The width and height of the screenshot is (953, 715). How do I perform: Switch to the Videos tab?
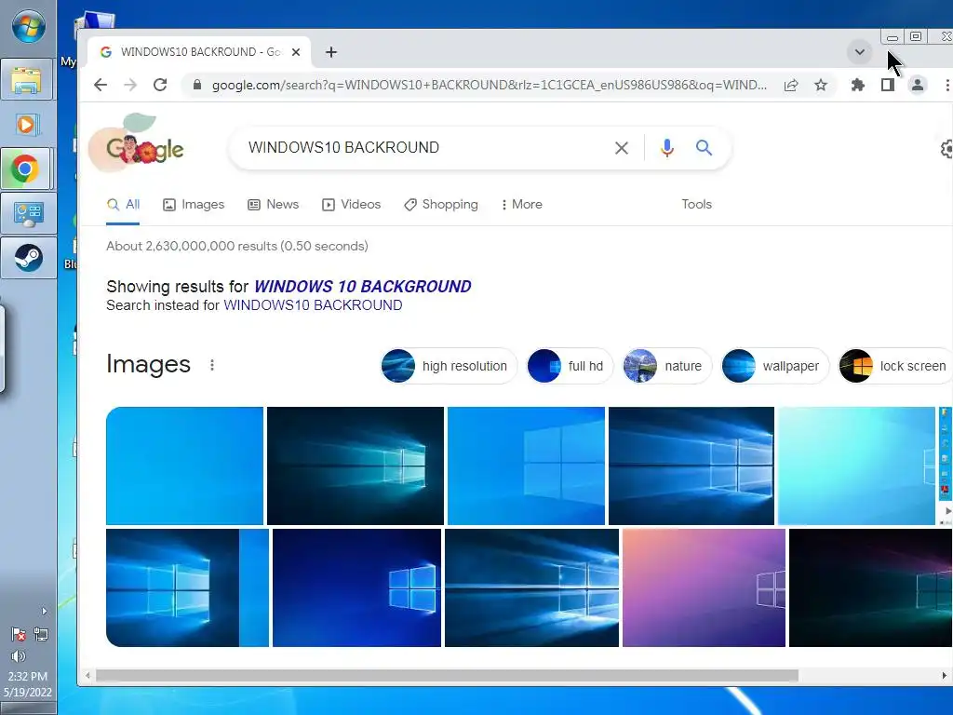[x=351, y=204]
